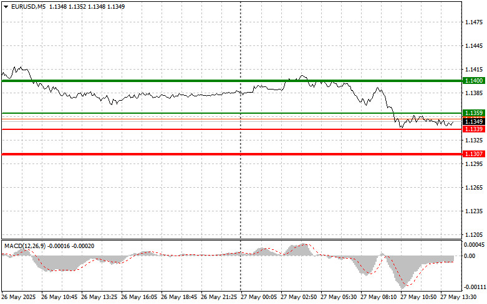Click the black 1.1349 current price label

[474, 121]
